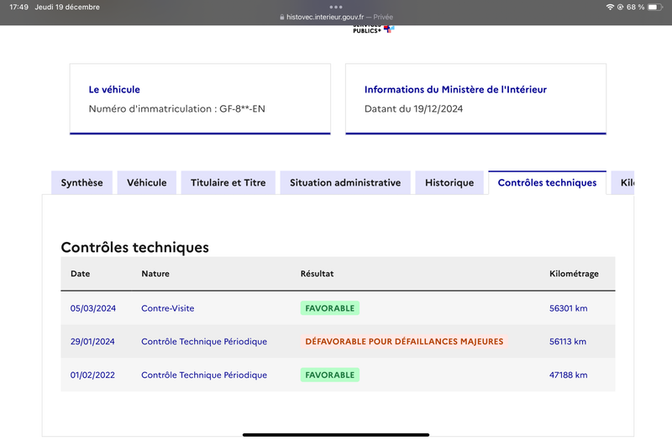Tap the home indicator bar at bottom
Image resolution: width=672 pixels, height=441 pixels.
coord(336,434)
